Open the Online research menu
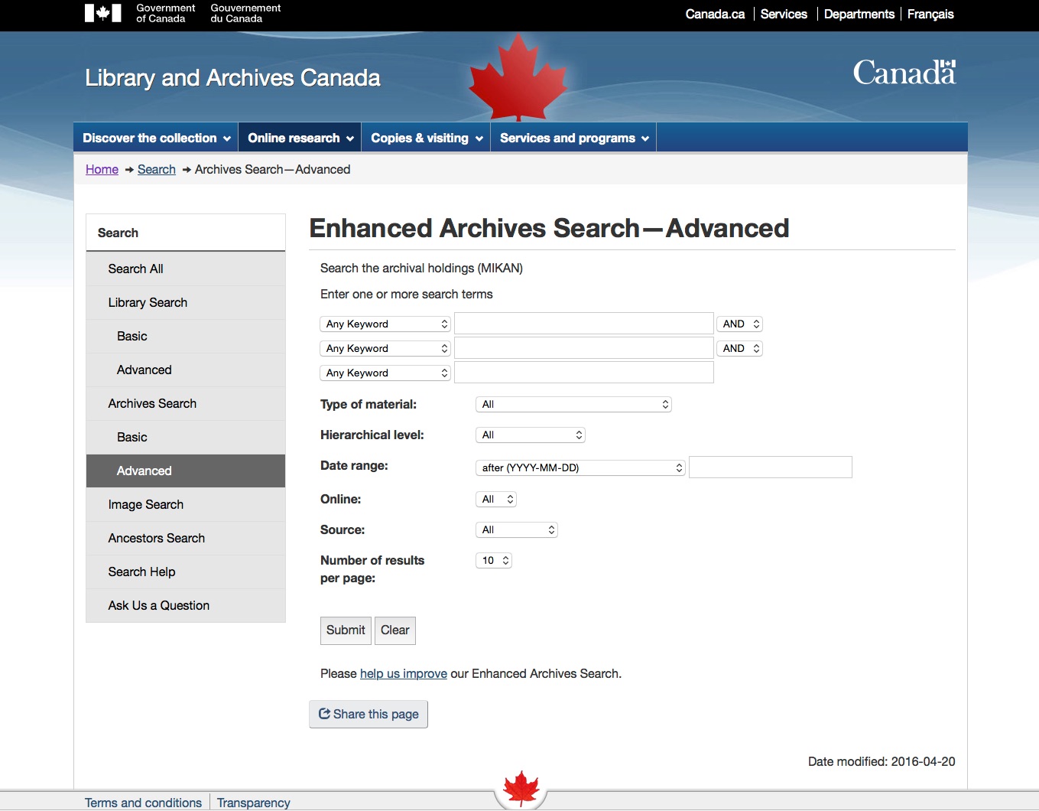The image size is (1039, 811). click(x=300, y=138)
